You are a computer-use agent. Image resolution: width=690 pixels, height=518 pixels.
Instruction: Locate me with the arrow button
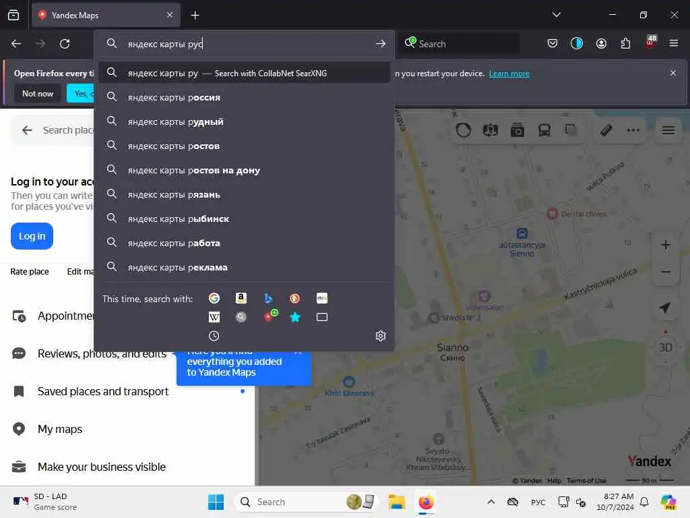(x=665, y=308)
